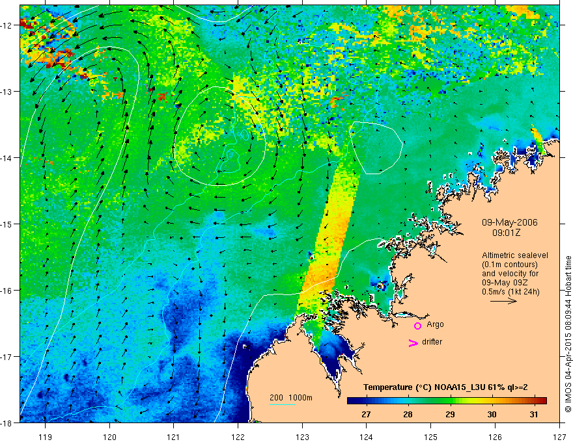The width and height of the screenshot is (573, 442).
Task: Click the 'drifter' legend label
Action: [432, 342]
